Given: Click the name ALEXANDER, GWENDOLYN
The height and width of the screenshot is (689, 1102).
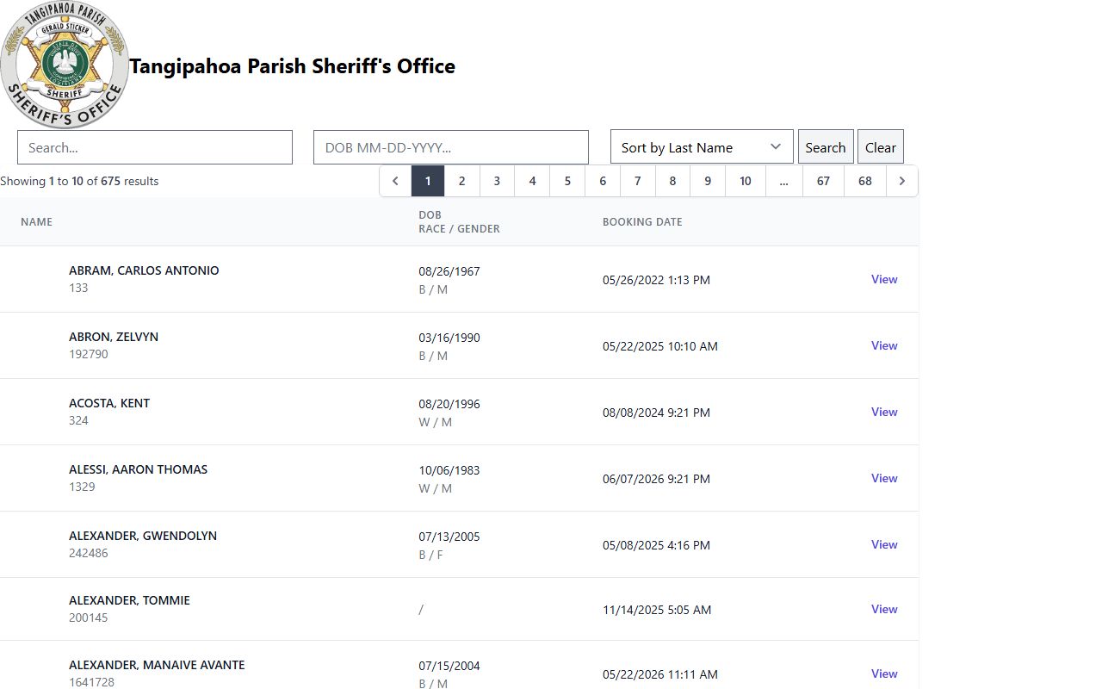Looking at the screenshot, I should pyautogui.click(x=143, y=536).
